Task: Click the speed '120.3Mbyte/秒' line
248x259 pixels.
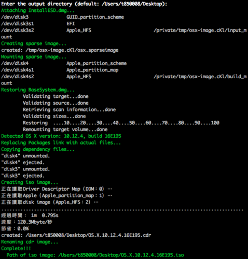Action: [26, 222]
